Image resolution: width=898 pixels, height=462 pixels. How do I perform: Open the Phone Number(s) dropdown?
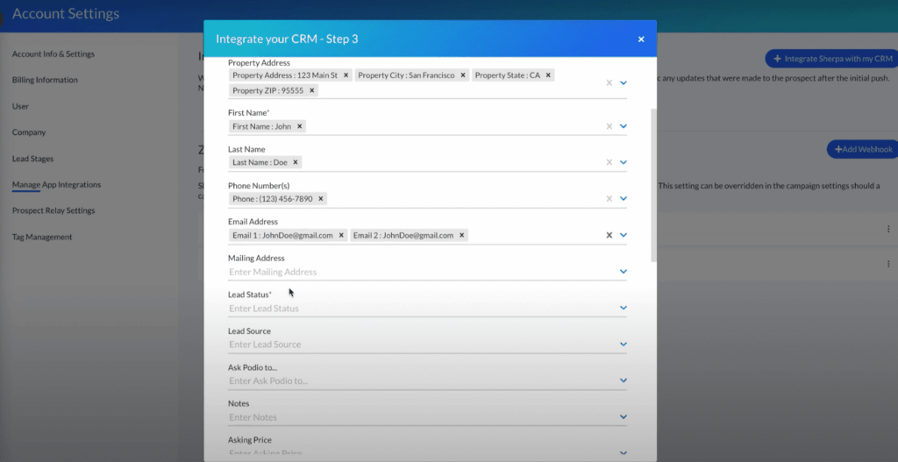coord(624,199)
